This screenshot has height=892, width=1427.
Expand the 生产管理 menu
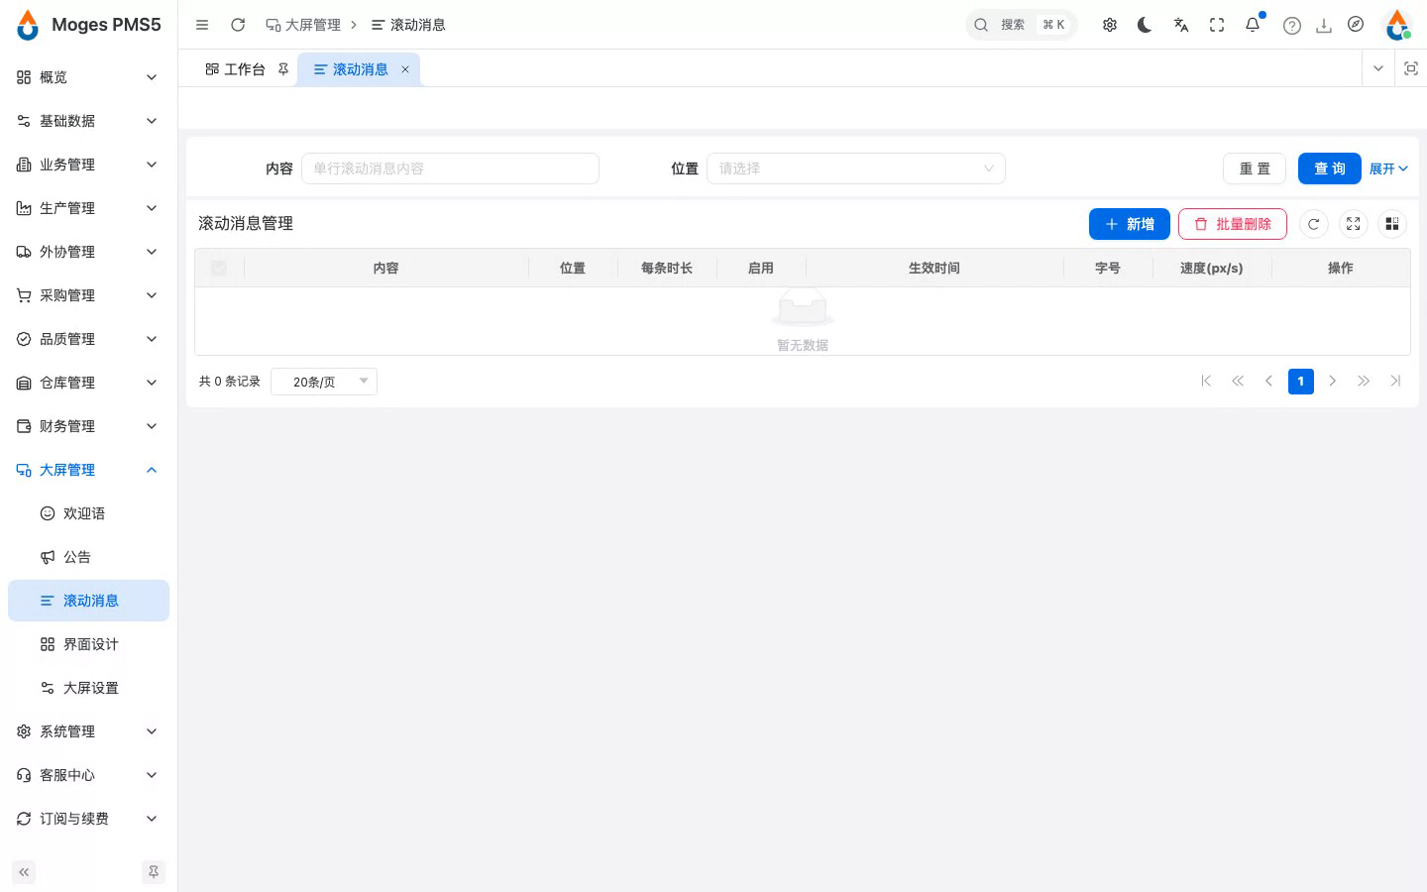click(88, 208)
